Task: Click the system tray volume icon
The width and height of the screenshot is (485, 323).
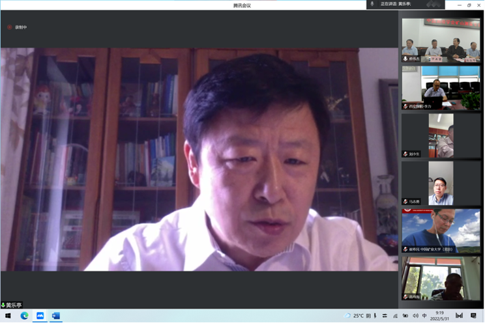Action: tap(415, 316)
